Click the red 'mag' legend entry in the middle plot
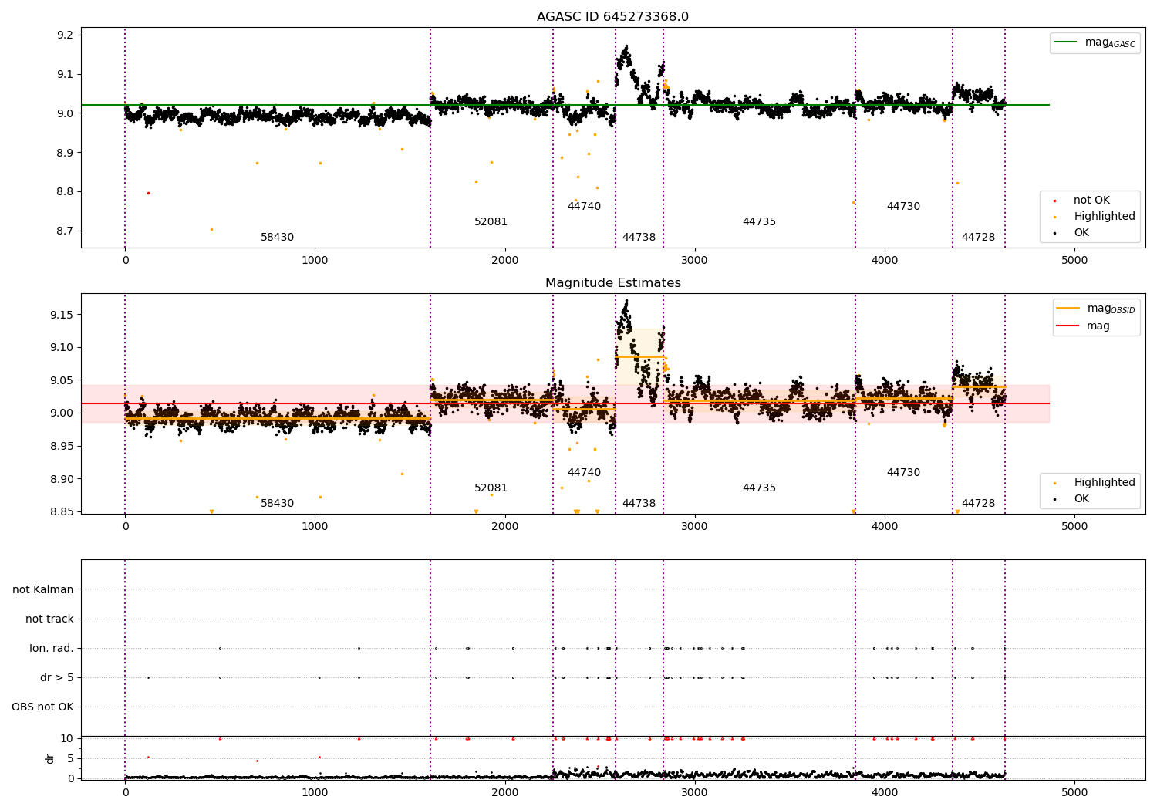Image resolution: width=1157 pixels, height=810 pixels. (x=1084, y=326)
